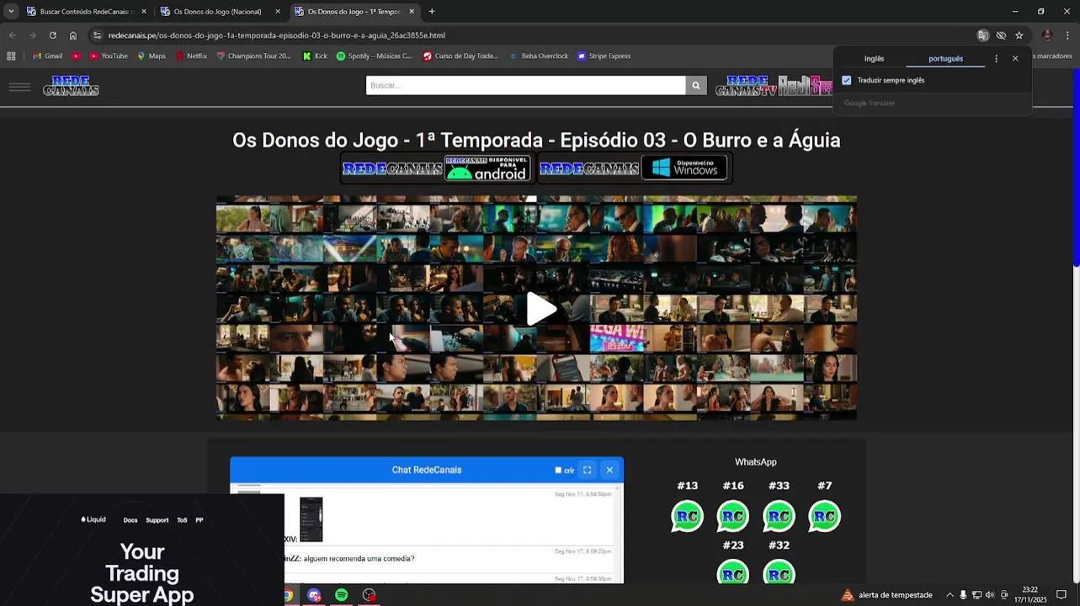Select the 'português' tab in translate popup
Image resolution: width=1080 pixels, height=606 pixels.
tap(945, 59)
